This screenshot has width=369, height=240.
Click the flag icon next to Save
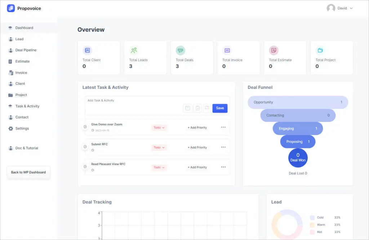click(207, 108)
